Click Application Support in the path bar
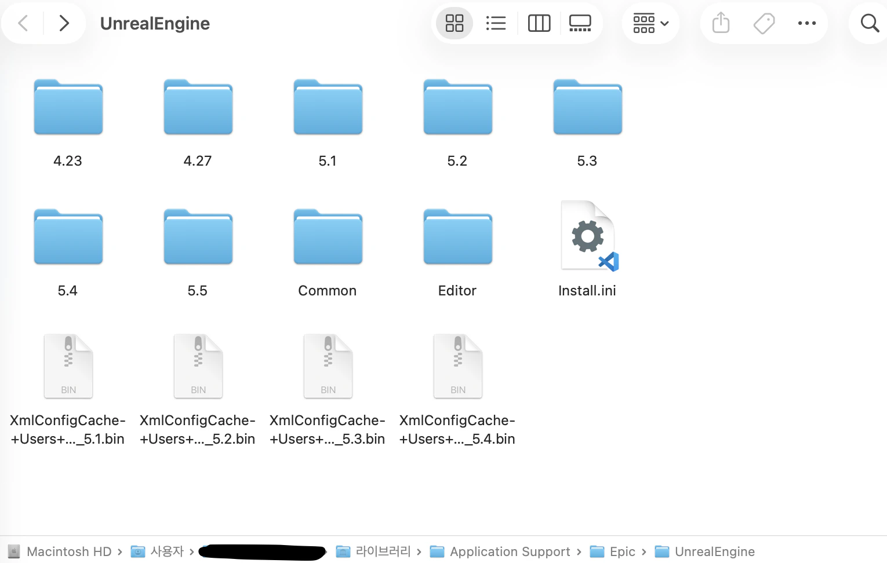 click(500, 551)
